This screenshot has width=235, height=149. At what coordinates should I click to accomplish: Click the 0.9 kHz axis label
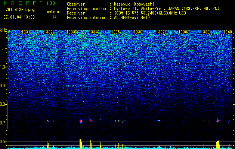[x=3, y=86]
